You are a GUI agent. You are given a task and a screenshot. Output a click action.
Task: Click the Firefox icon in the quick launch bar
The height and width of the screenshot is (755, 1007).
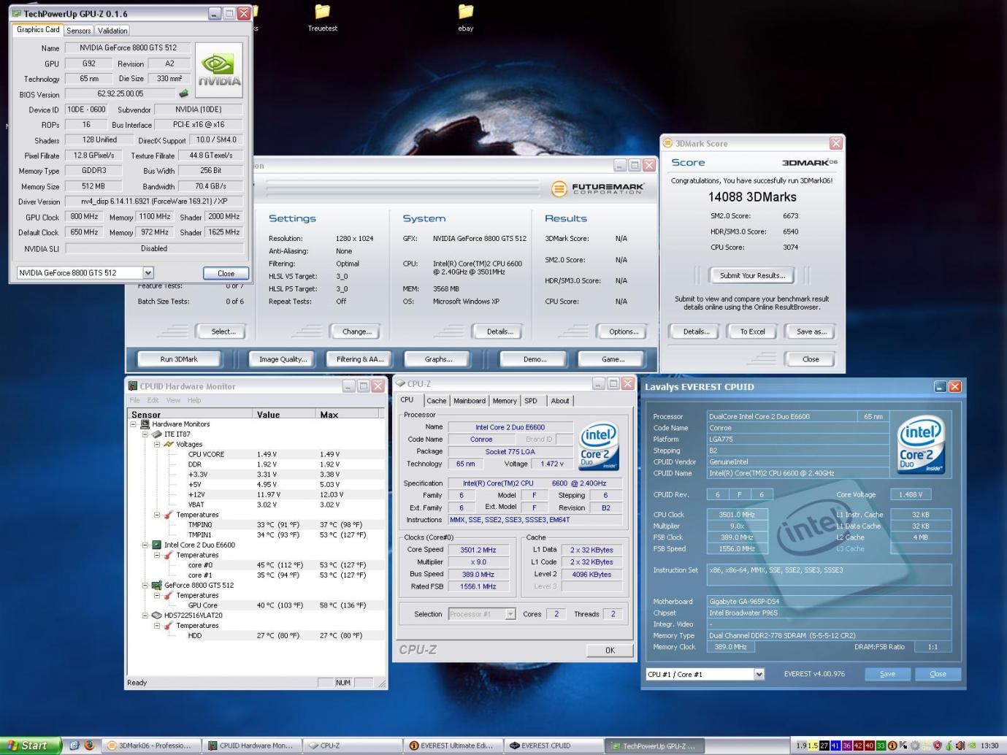coord(89,746)
